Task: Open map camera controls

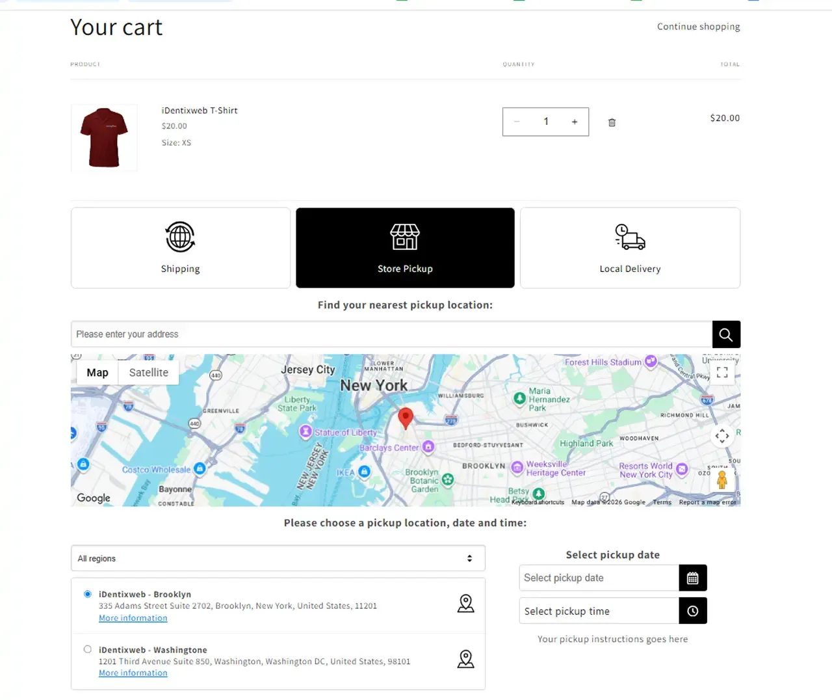Action: [x=722, y=436]
